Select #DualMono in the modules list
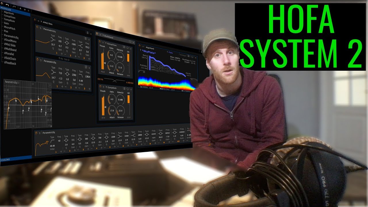This screenshot has width=368, height=207. [10, 41]
